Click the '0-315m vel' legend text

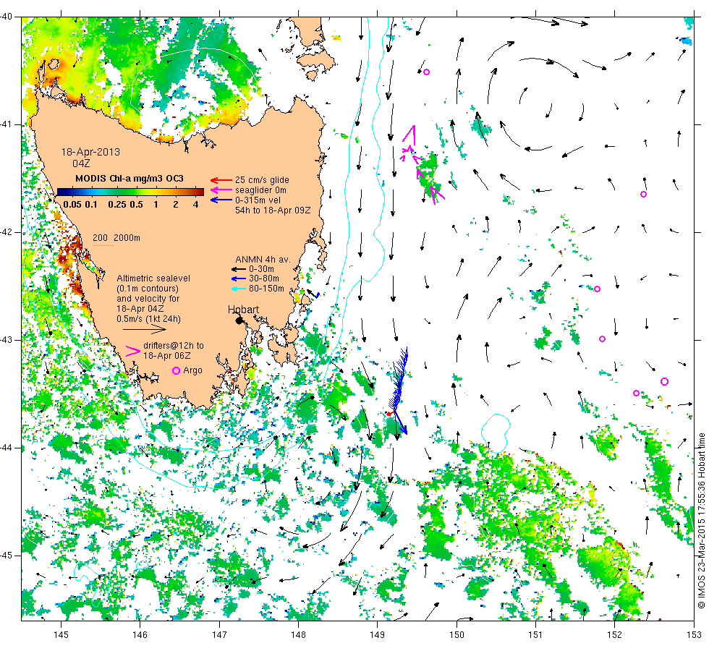258,200
